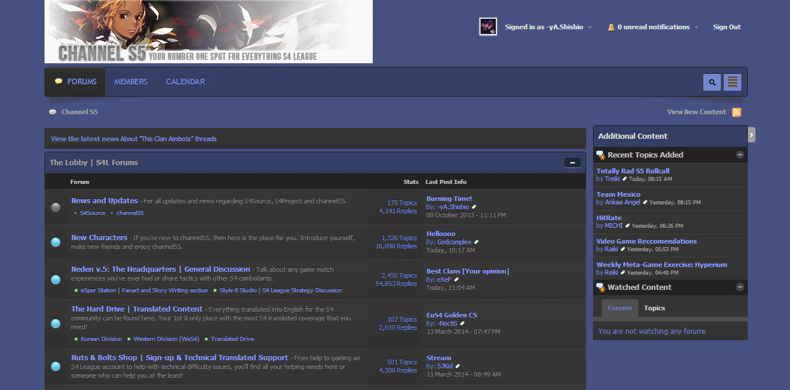Click the notification bell icon
The height and width of the screenshot is (390, 790).
pos(611,27)
